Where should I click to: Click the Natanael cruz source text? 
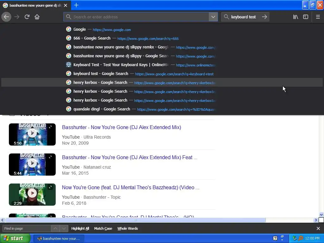click(x=97, y=167)
